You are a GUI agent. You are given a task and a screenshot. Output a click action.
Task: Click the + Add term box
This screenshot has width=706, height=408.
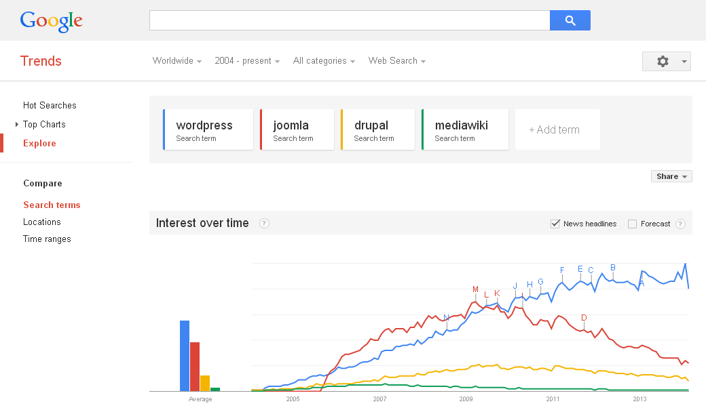click(x=557, y=129)
